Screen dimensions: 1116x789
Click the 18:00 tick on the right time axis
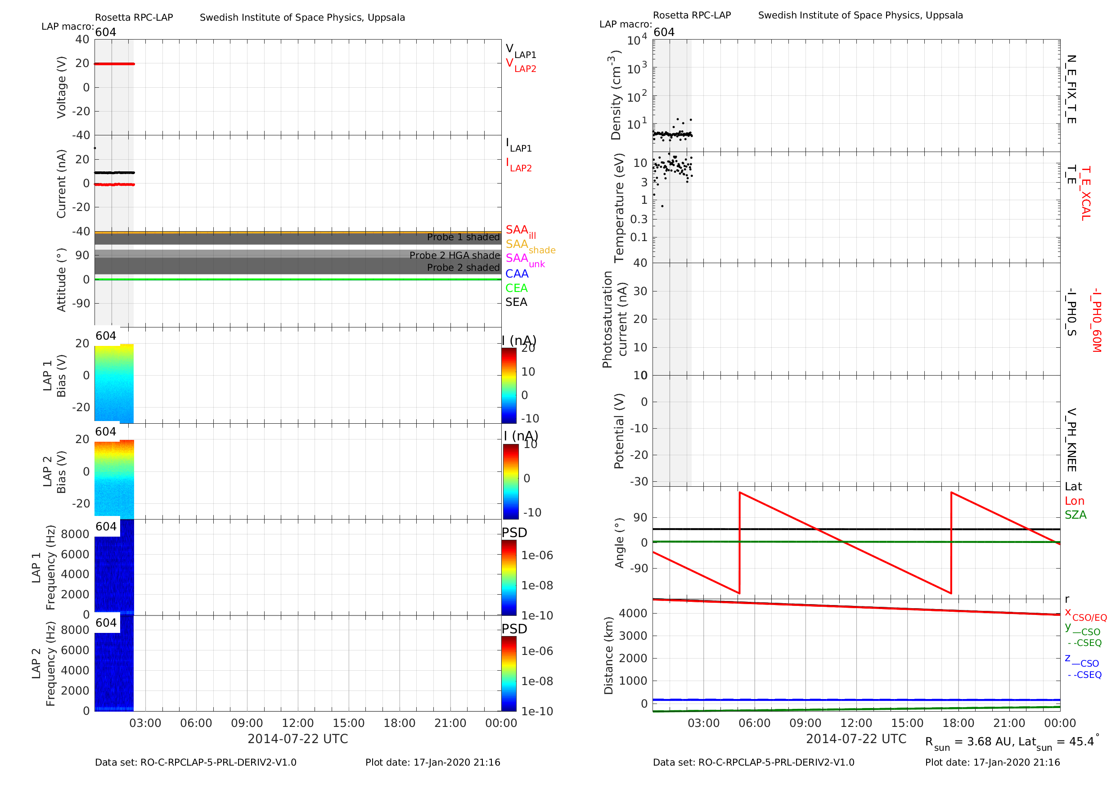[958, 723]
